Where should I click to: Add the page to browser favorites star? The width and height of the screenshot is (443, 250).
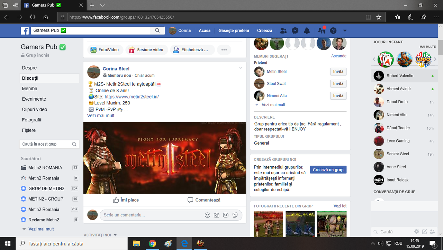tap(379, 17)
